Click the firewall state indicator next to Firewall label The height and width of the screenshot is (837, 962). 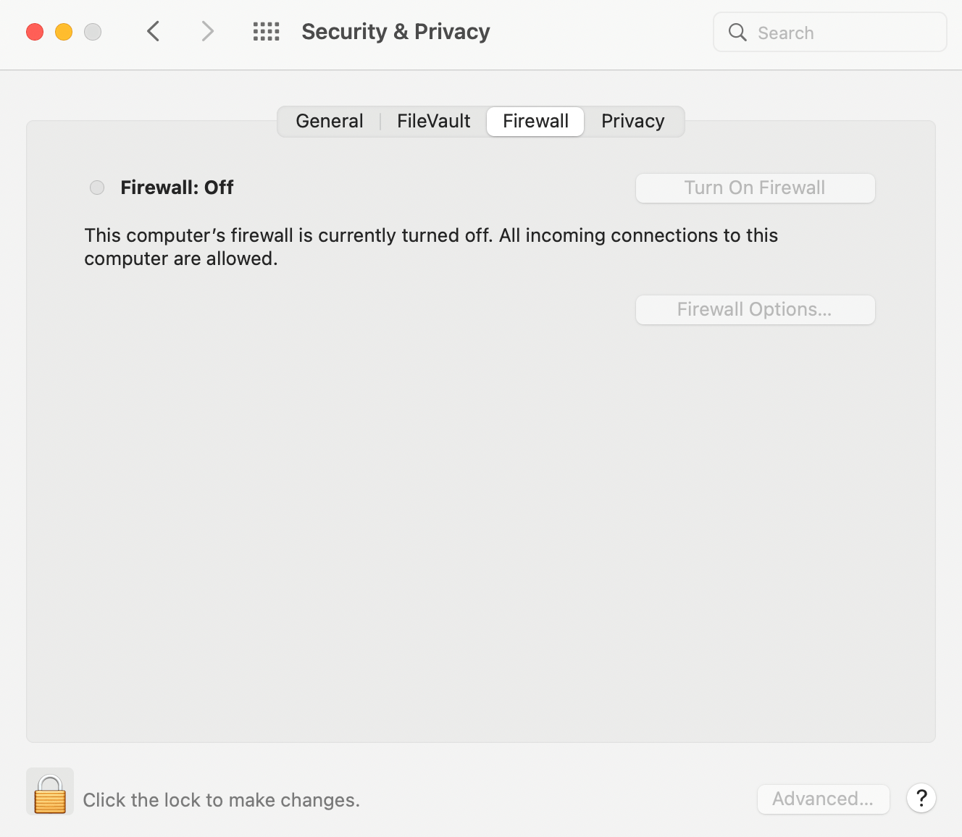pyautogui.click(x=96, y=187)
